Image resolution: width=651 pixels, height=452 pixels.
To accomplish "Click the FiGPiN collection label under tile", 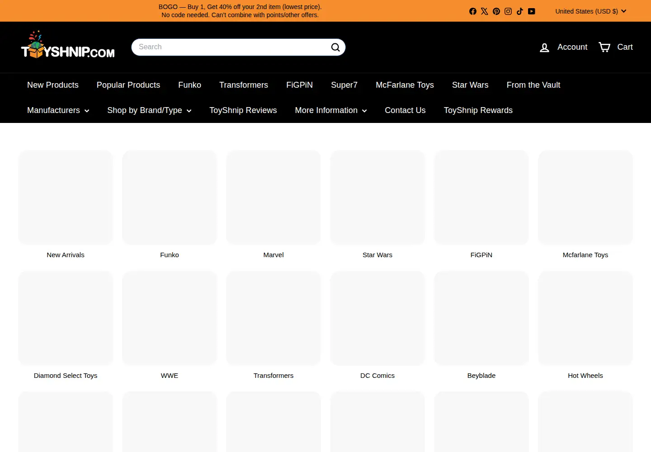I will pyautogui.click(x=481, y=255).
